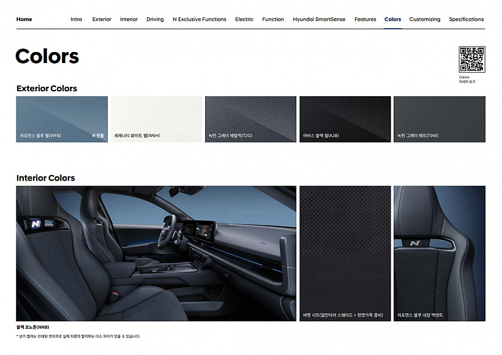The height and width of the screenshot is (355, 502).
Task: Click the caption under the QR code
Action: [466, 80]
